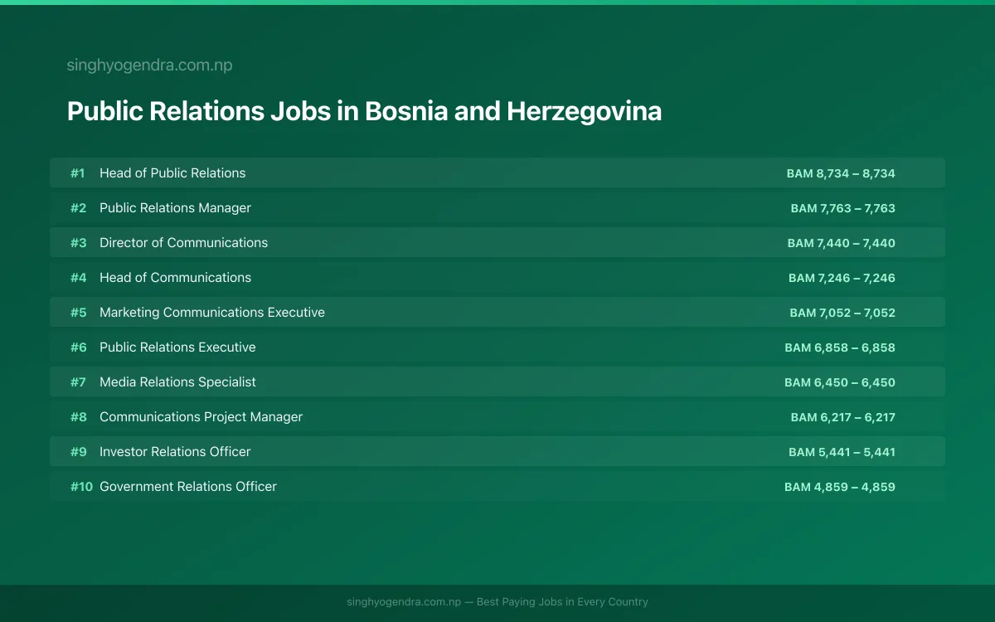The image size is (995, 622).
Task: Click salary BAM 6,217 – 6,217
Action: tap(842, 418)
